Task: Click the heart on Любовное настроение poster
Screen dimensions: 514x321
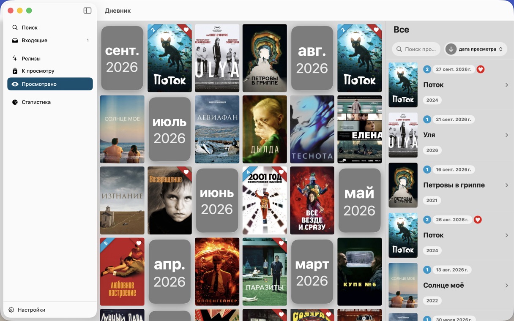Action: pyautogui.click(x=139, y=243)
